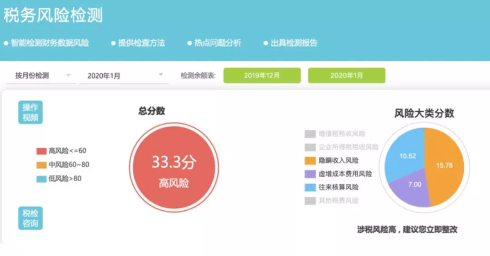Toggle 往来核算风险 blue legend item
The height and width of the screenshot is (256, 490).
tap(332, 187)
